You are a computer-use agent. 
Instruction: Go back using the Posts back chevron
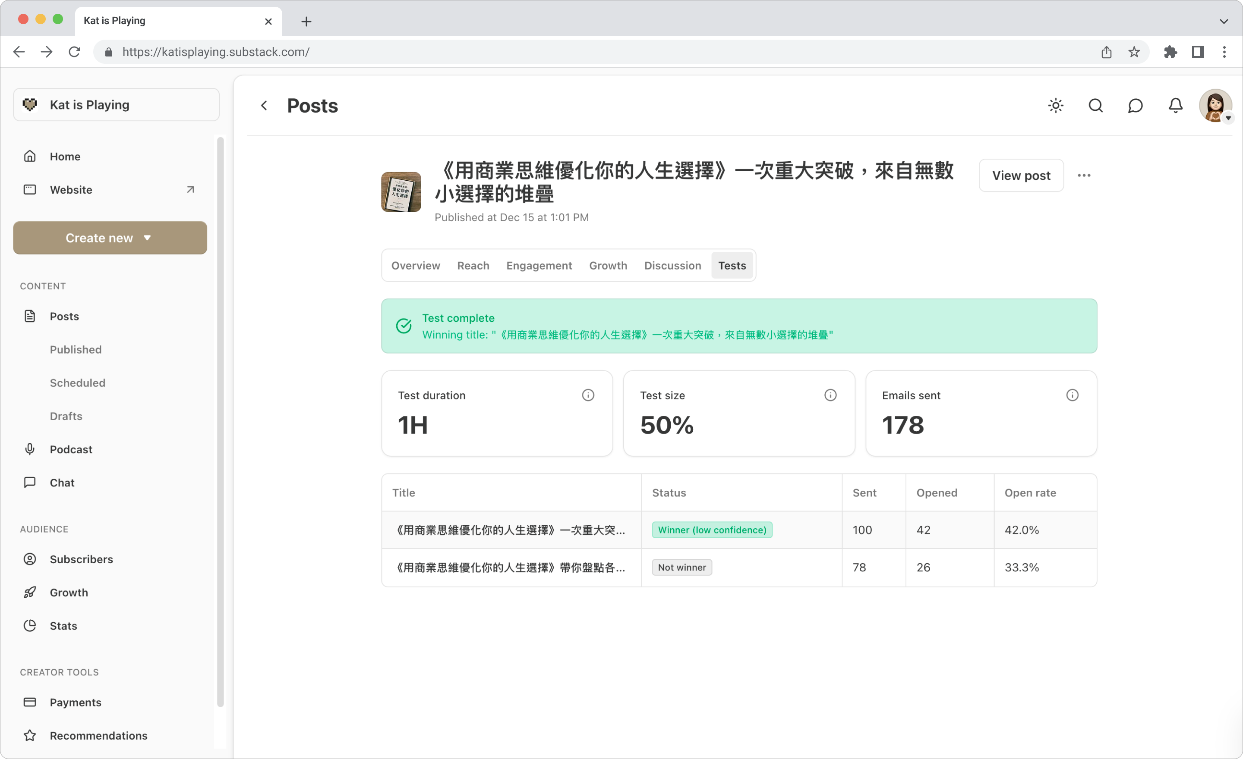pos(264,106)
